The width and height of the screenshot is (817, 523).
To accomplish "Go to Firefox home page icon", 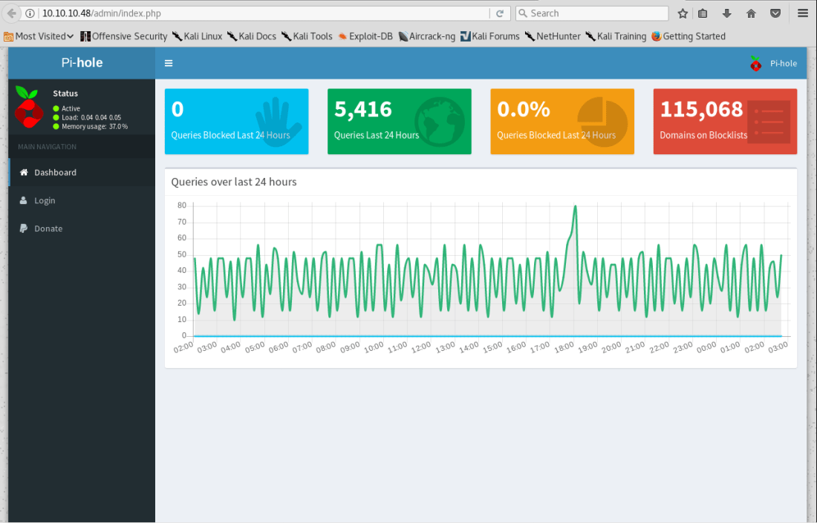I will pos(751,13).
